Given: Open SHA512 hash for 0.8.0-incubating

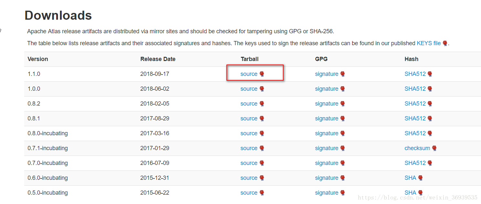Looking at the screenshot, I should 415,133.
